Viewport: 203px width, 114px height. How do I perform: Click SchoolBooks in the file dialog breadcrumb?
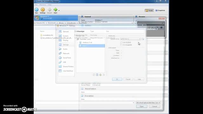pos(71,23)
